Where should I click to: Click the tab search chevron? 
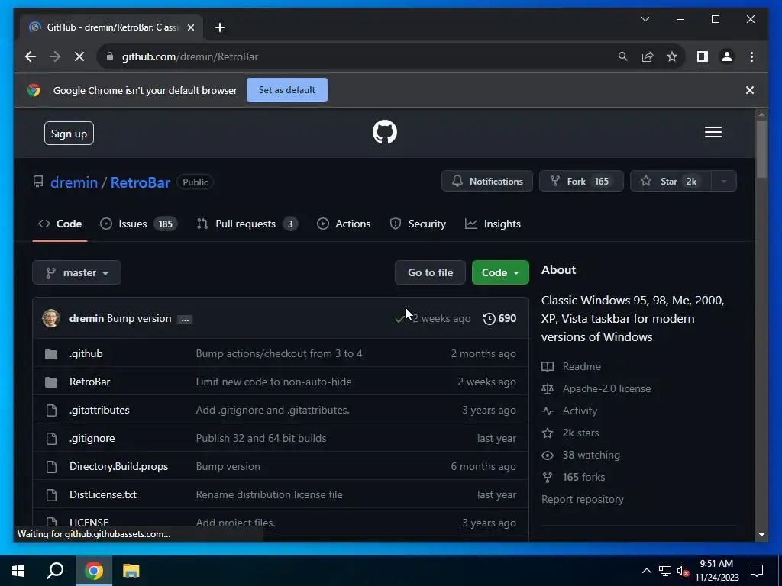pyautogui.click(x=645, y=19)
